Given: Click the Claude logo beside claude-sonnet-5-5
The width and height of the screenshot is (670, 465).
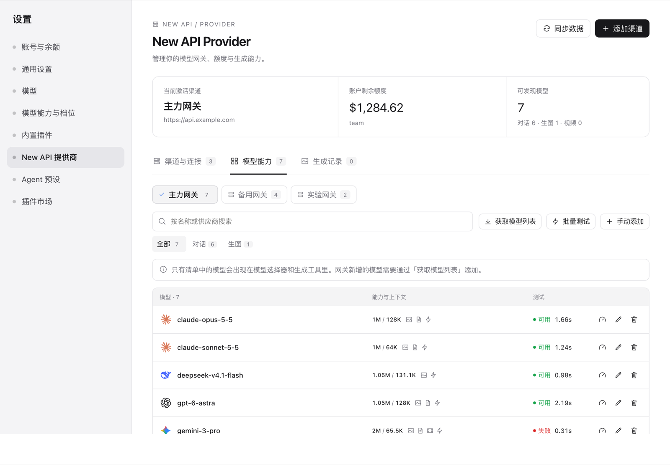Looking at the screenshot, I should 166,347.
